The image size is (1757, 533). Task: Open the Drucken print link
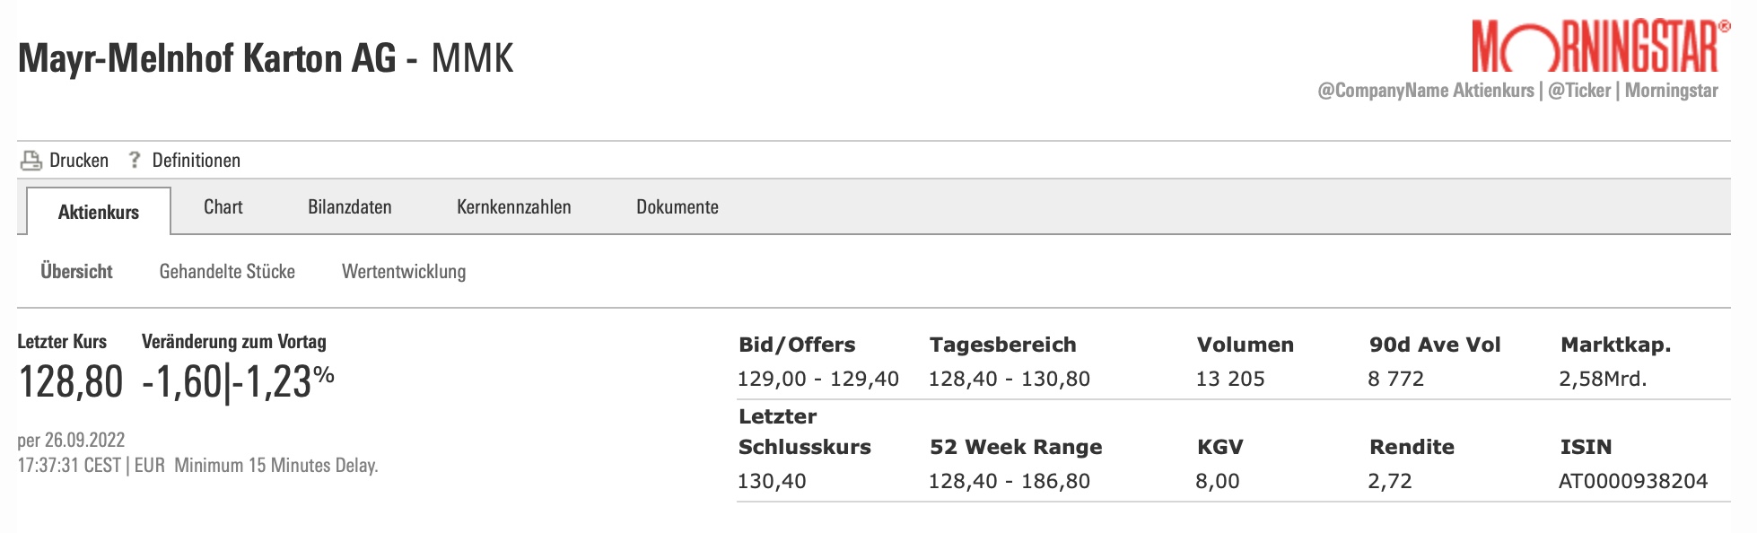(x=78, y=161)
